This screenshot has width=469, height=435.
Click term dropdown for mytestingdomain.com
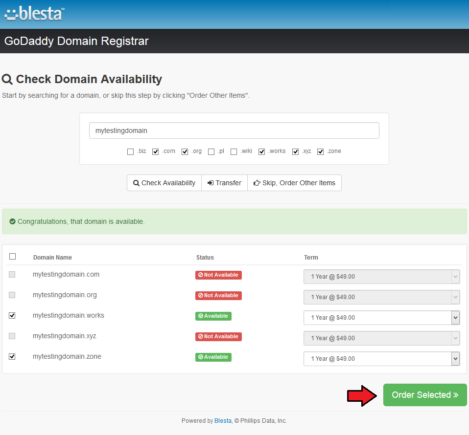point(382,277)
